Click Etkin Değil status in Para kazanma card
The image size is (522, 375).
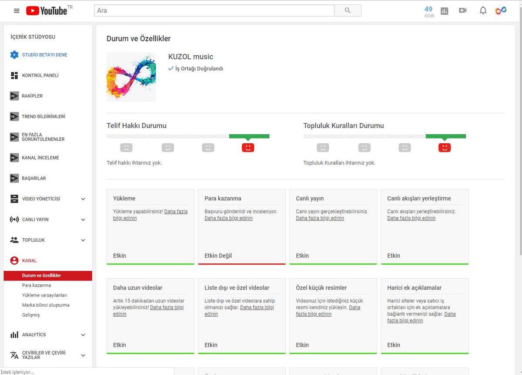[218, 256]
